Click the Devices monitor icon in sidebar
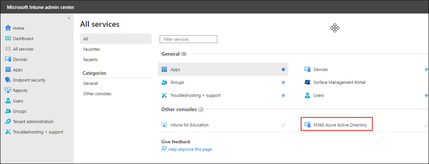This screenshot has width=429, height=164. pyautogui.click(x=8, y=59)
